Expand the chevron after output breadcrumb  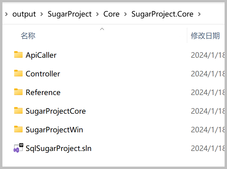click(42, 14)
